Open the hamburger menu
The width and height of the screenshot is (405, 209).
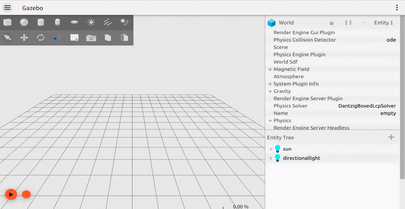click(x=7, y=8)
